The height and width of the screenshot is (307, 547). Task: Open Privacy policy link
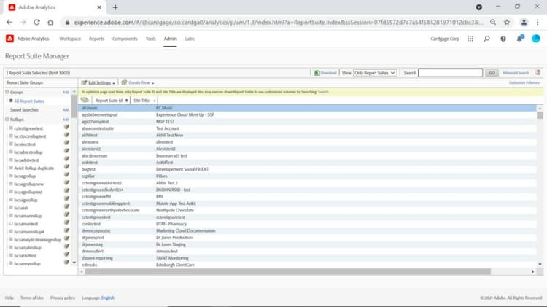coord(63,298)
